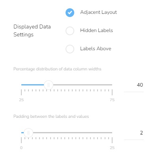
Task: Click the 25 maximum label of padding slider
Action: (112, 148)
